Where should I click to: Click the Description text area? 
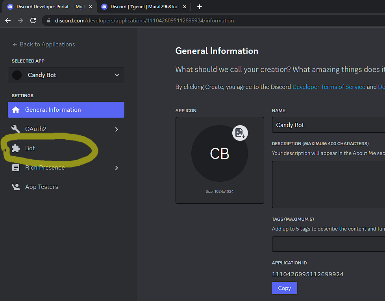[x=329, y=185]
